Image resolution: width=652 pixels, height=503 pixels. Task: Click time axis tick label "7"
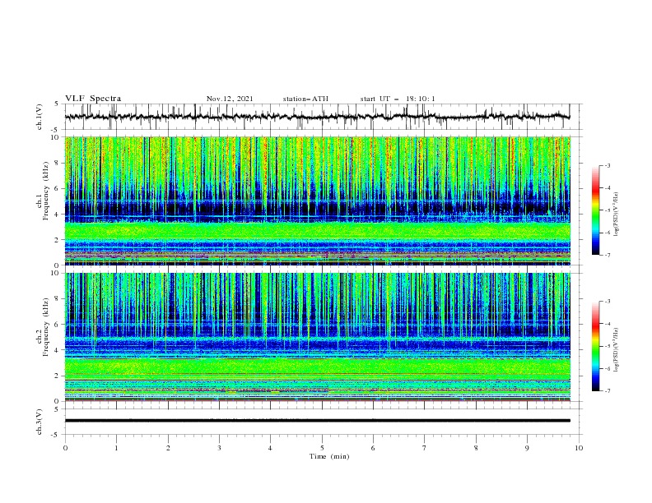[x=425, y=448]
